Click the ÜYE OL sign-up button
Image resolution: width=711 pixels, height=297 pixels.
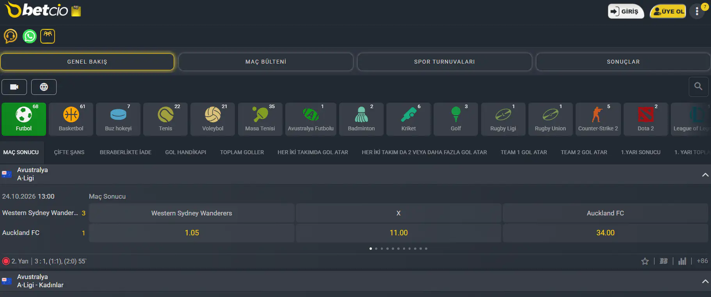click(x=668, y=11)
